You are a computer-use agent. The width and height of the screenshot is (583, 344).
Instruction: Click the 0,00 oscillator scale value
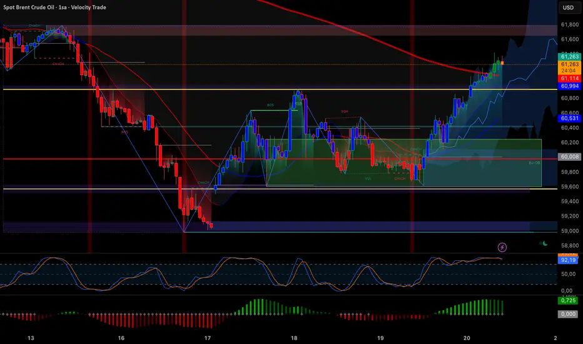tap(567, 290)
